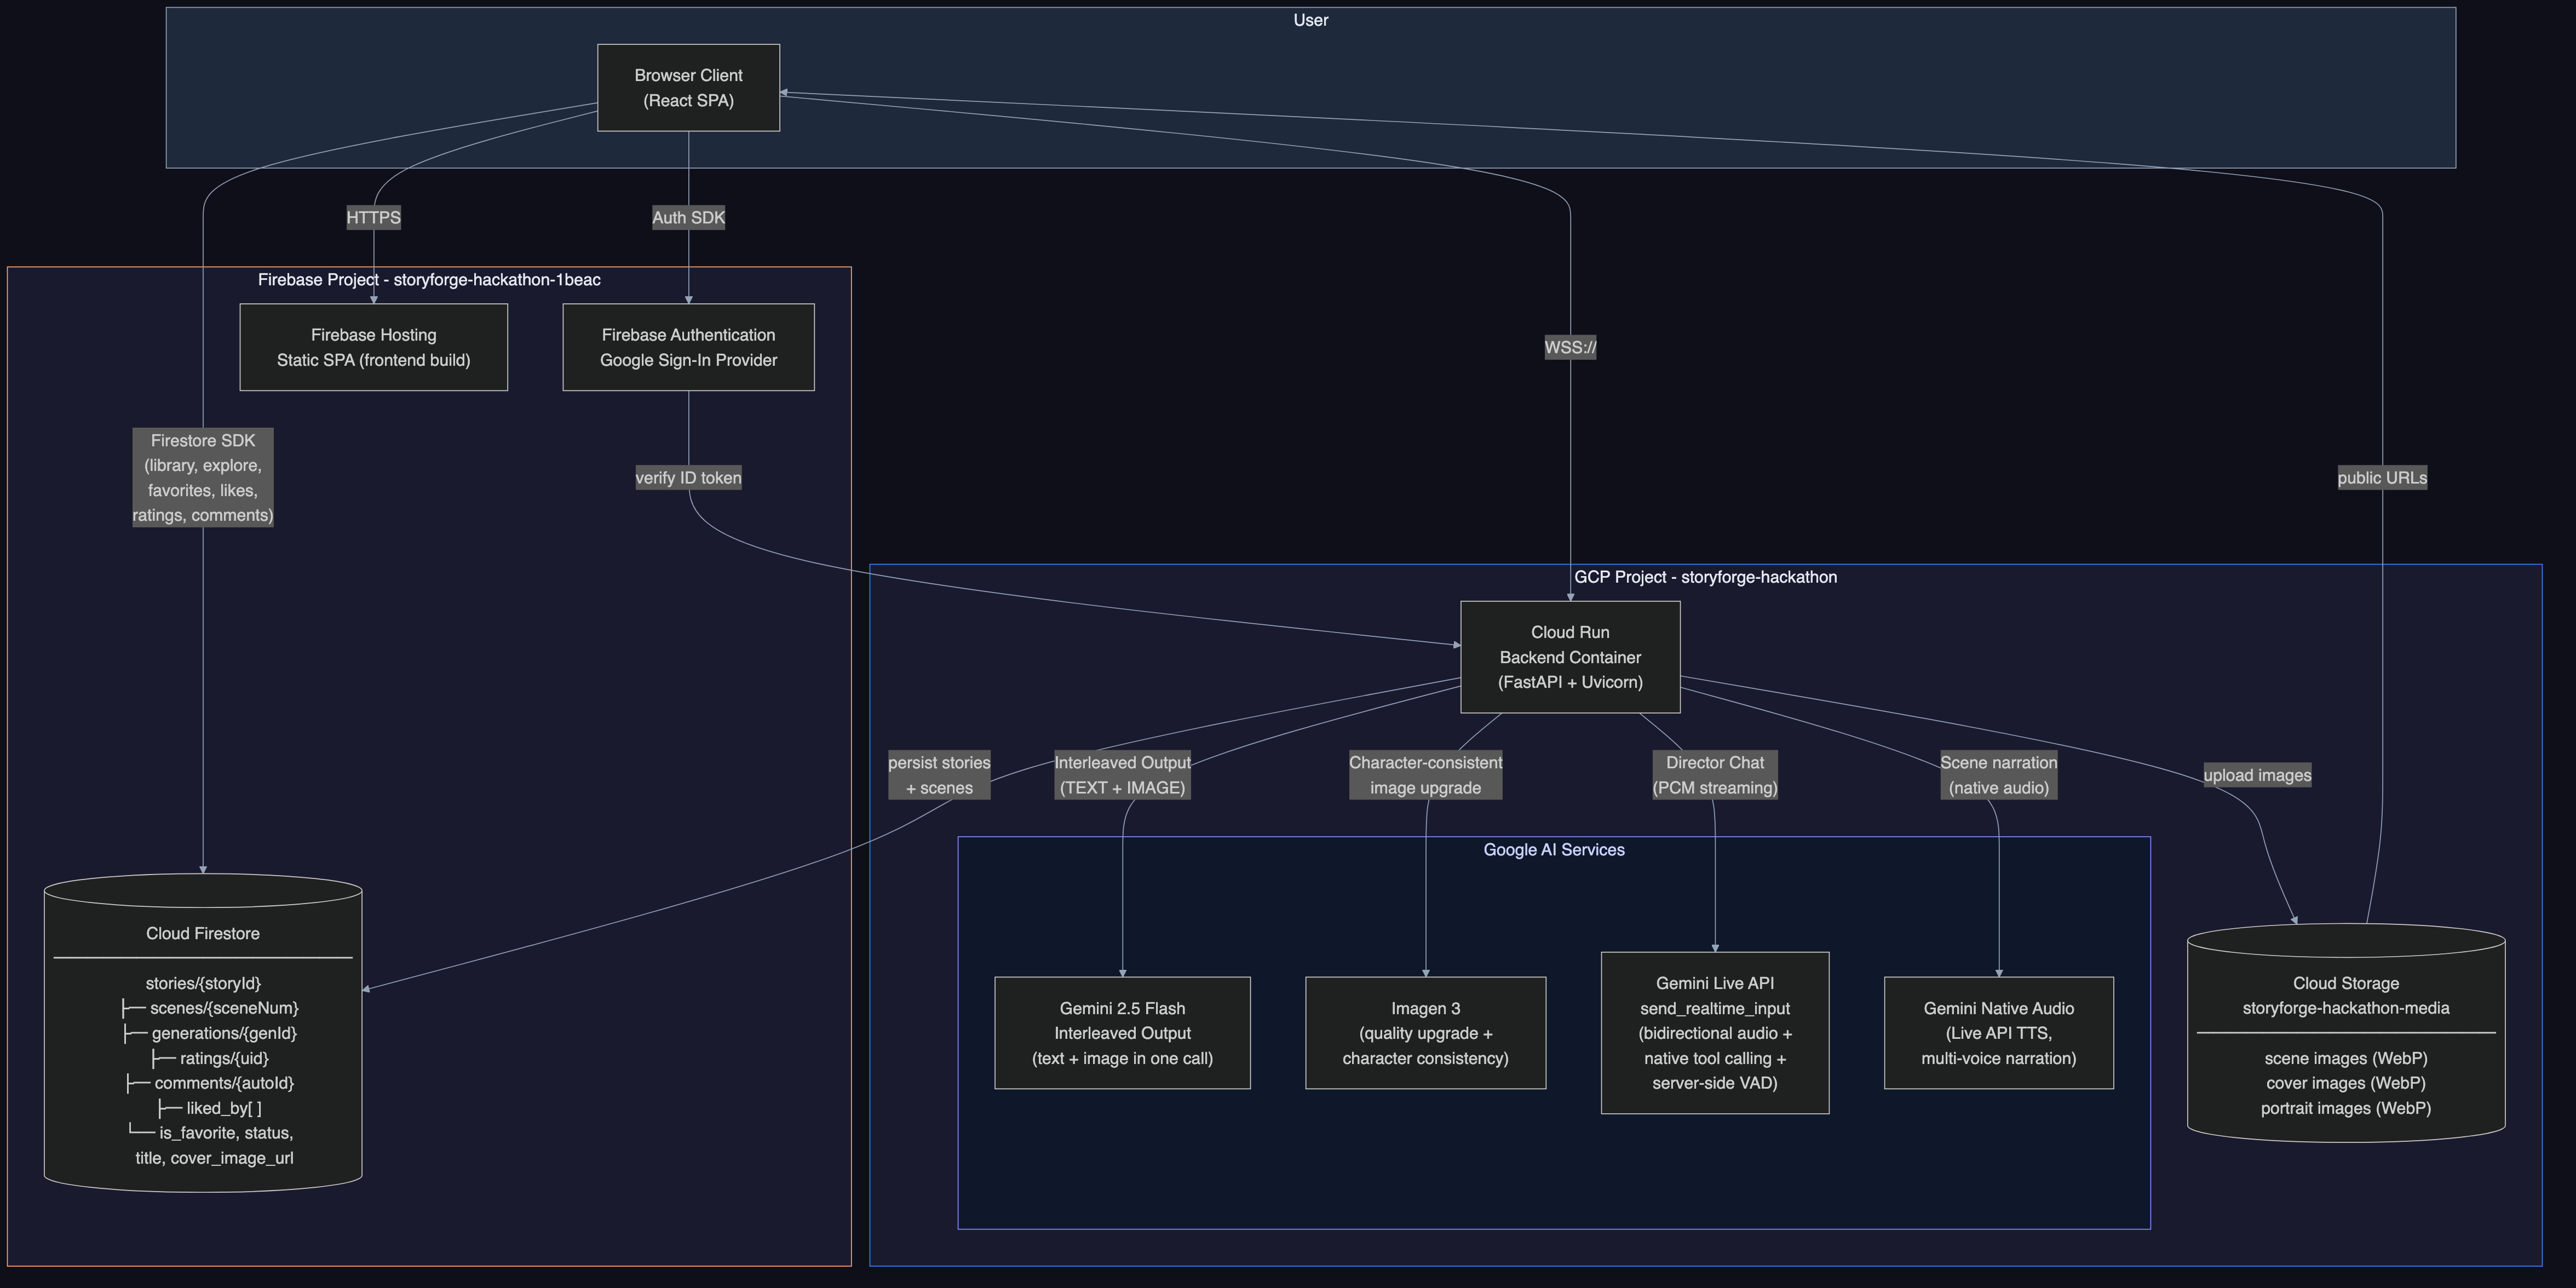The image size is (2576, 1288).
Task: Select the Firebase Authentication node
Action: click(688, 347)
